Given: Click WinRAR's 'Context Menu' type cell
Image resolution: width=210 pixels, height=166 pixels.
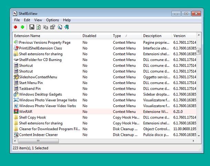Looking at the screenshot, I should pyautogui.click(x=124, y=112).
